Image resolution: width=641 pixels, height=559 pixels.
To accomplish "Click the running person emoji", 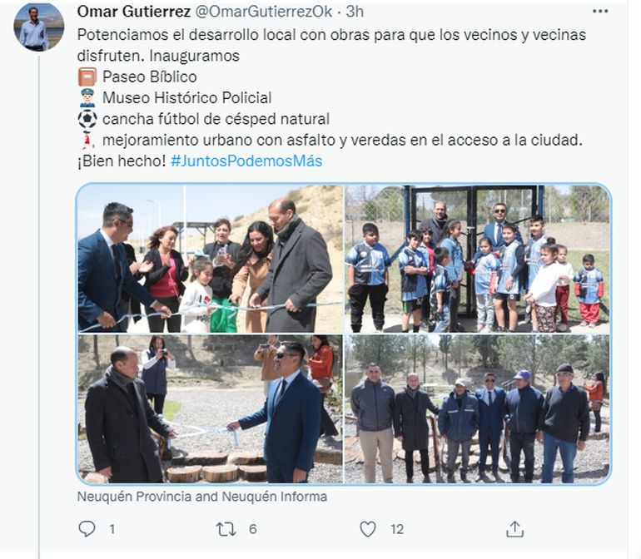I will 87,140.
